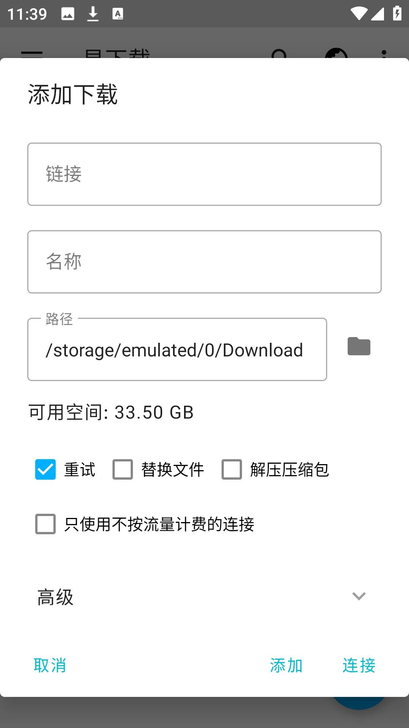The width and height of the screenshot is (409, 728).
Task: Enable 只使用不按流量计费的连接 checkbox
Action: click(45, 524)
